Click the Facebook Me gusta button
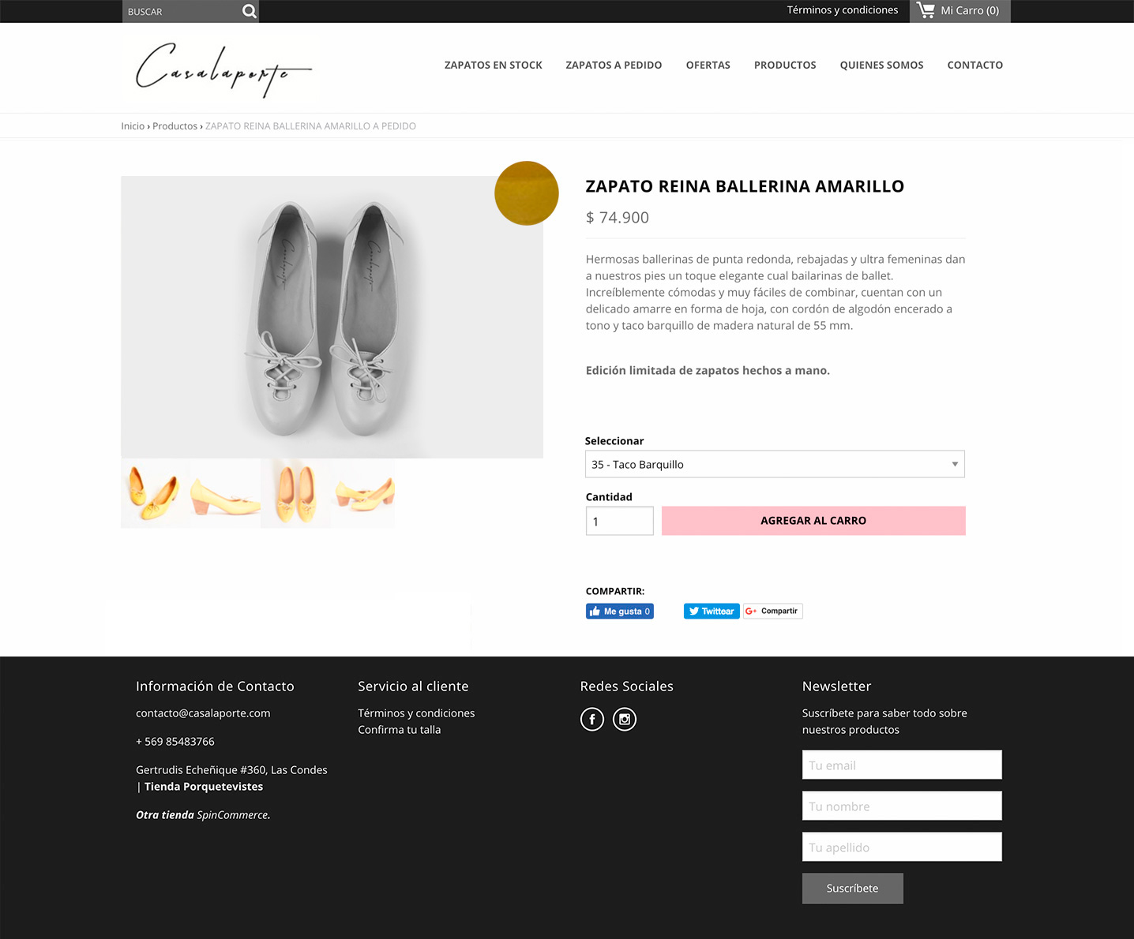 click(620, 611)
